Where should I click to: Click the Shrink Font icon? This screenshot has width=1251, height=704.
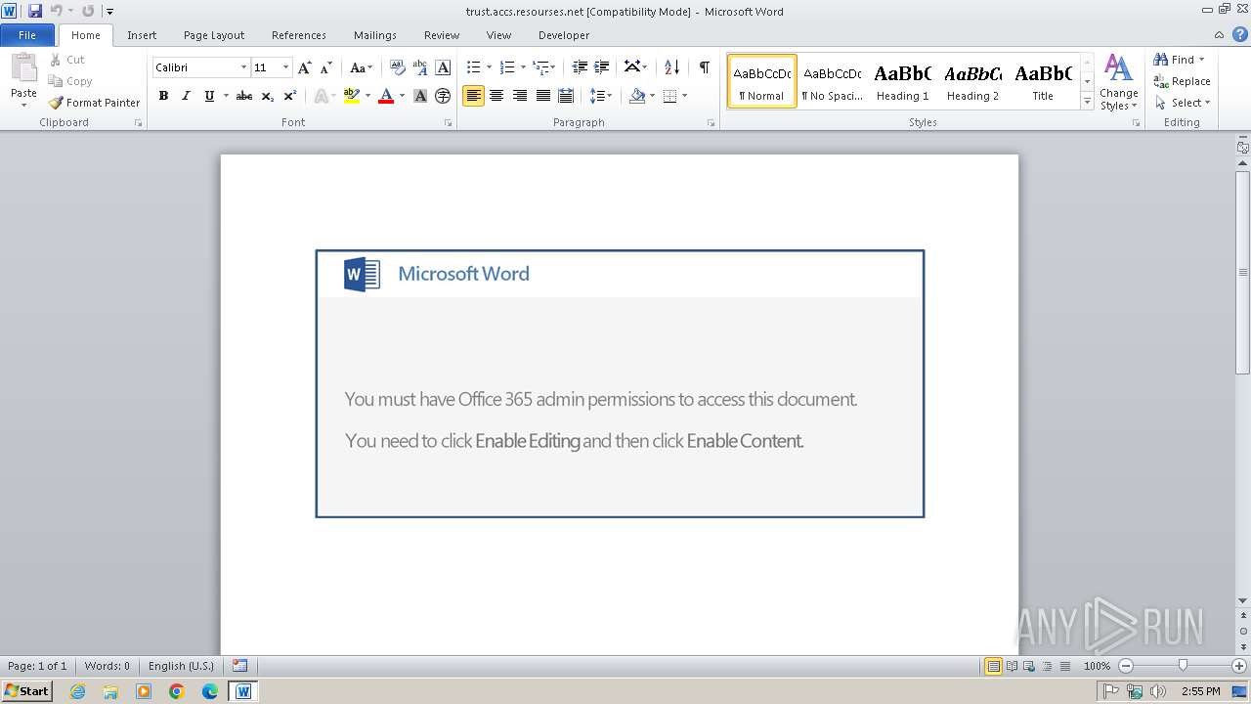coord(326,67)
